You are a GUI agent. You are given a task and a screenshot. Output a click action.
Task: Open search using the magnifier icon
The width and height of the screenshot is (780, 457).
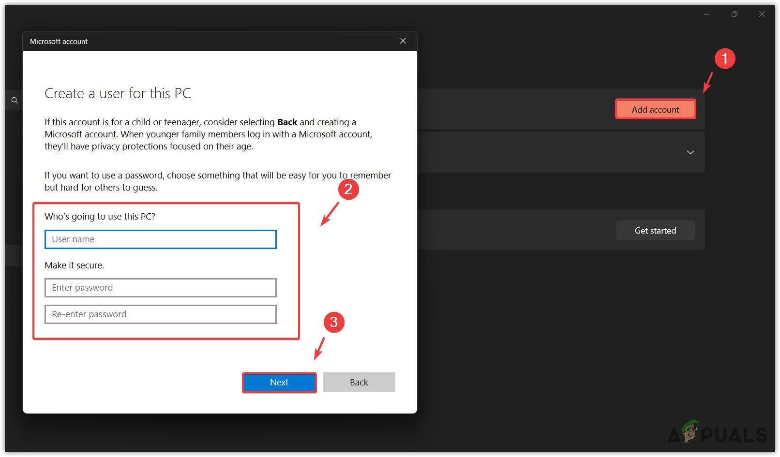(14, 100)
